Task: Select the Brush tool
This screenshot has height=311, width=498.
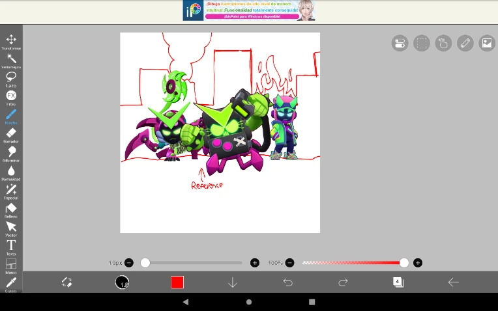Action: click(x=11, y=116)
